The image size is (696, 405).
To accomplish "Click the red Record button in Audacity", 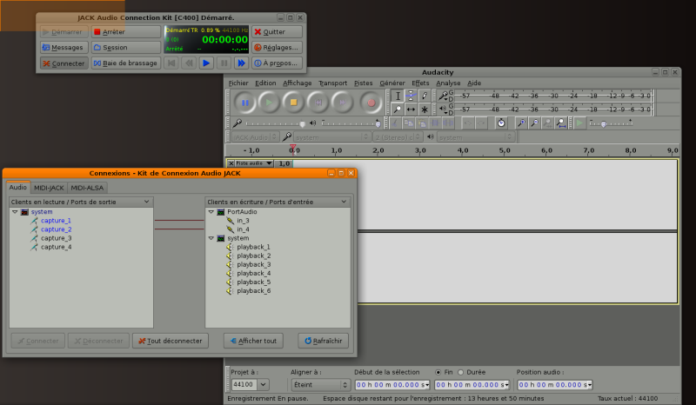I will click(x=371, y=103).
